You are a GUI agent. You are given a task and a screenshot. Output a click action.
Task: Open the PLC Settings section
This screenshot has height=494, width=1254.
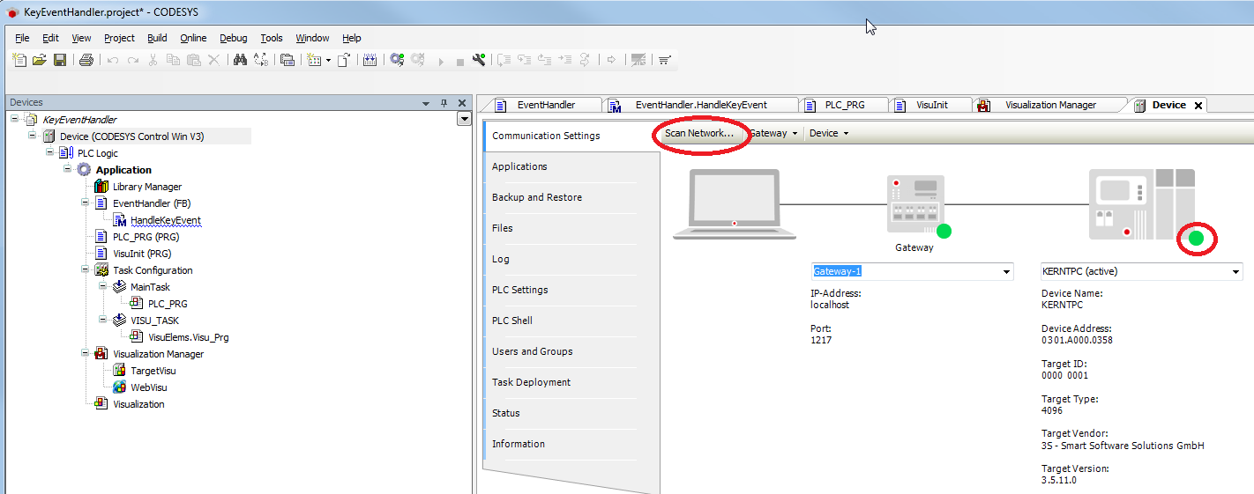click(x=519, y=290)
